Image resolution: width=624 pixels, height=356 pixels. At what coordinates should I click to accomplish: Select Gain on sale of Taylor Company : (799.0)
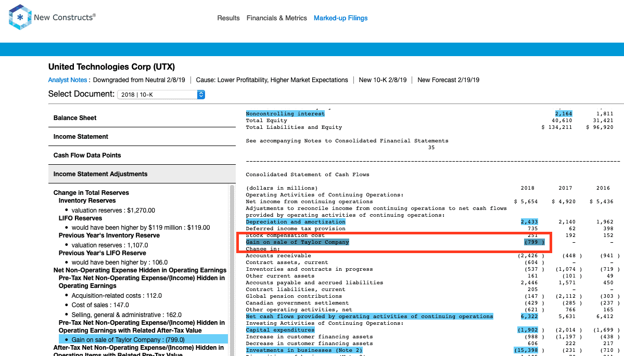[144, 339]
